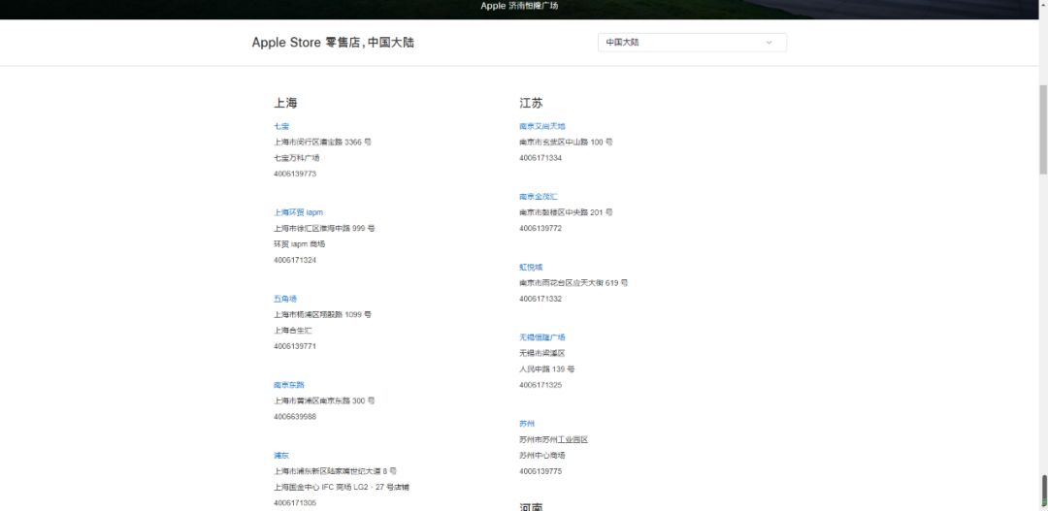Click the 上海 region heading
This screenshot has width=1048, height=511.
pos(285,103)
